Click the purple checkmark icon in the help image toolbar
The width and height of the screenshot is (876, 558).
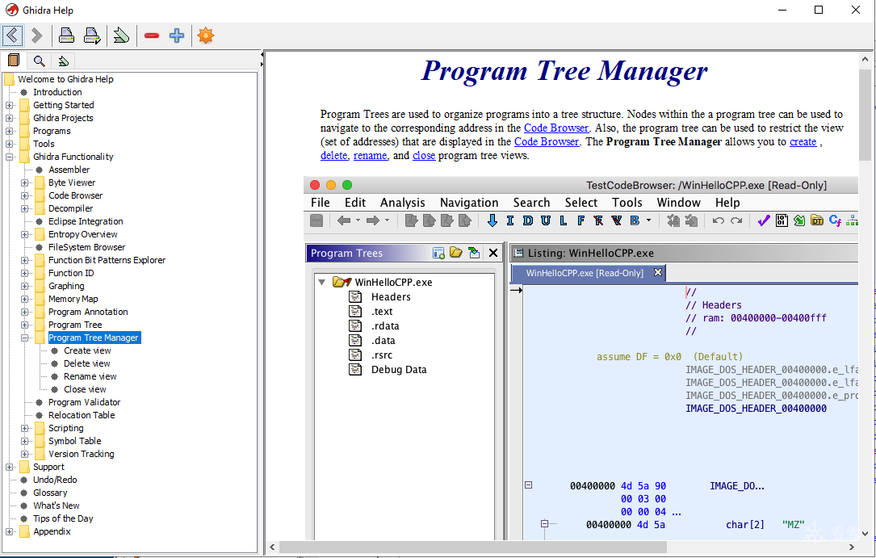coord(763,220)
